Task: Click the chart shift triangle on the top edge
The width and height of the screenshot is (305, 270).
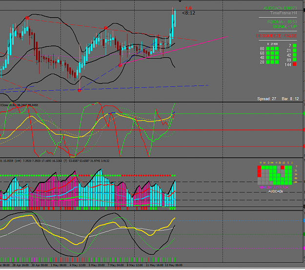Action: point(180,1)
